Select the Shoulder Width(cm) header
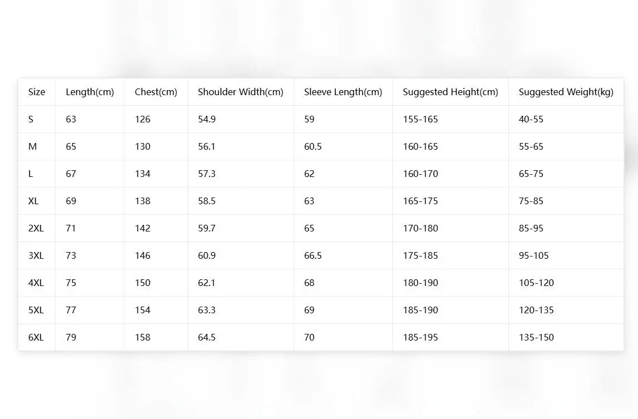 click(240, 92)
